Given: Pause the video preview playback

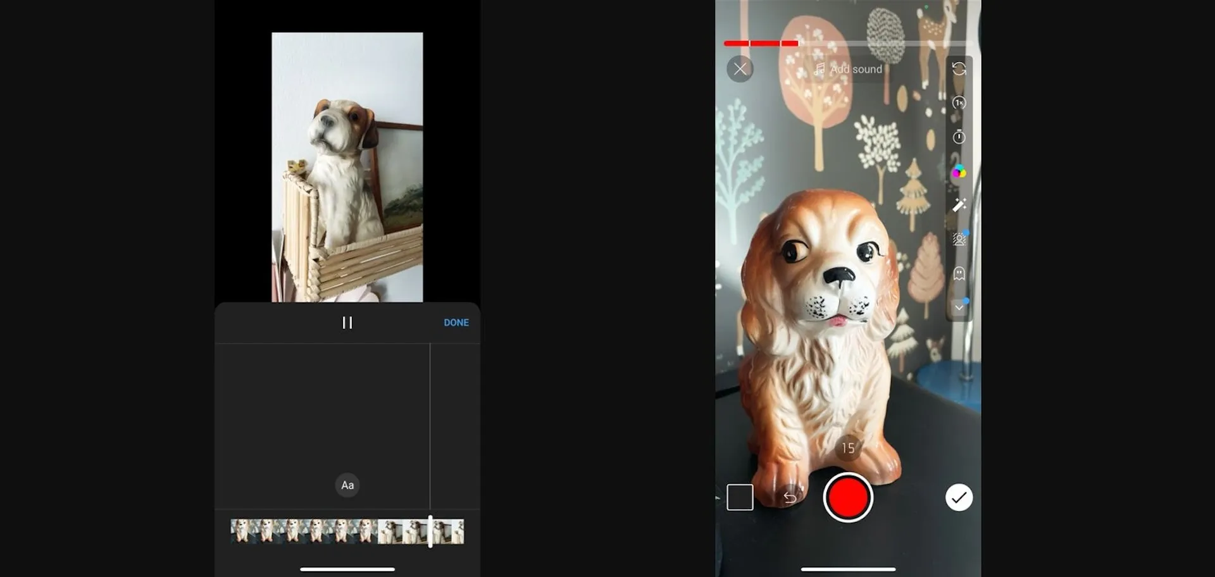Looking at the screenshot, I should 347,323.
